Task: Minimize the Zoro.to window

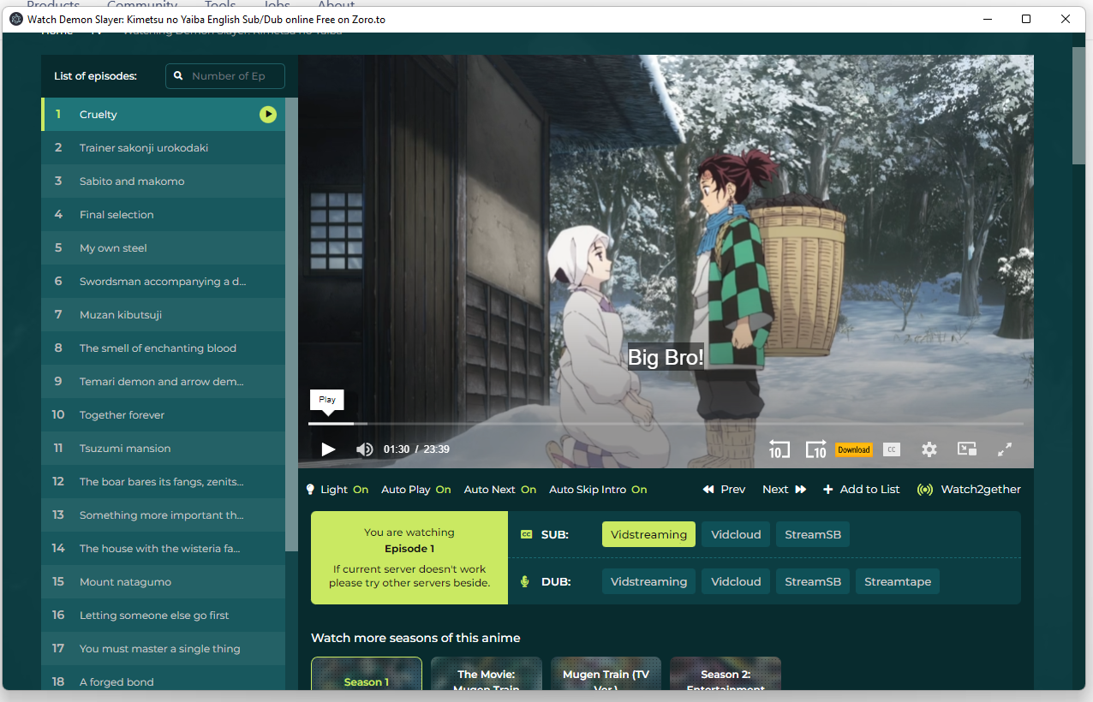Action: point(987,19)
